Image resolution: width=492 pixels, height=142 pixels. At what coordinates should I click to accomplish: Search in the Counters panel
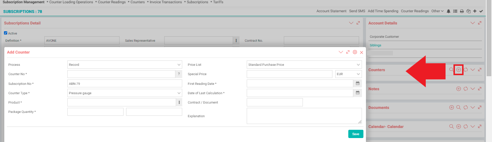[451, 69]
